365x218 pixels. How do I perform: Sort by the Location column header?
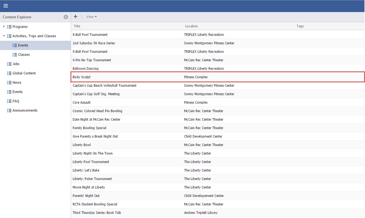[191, 26]
